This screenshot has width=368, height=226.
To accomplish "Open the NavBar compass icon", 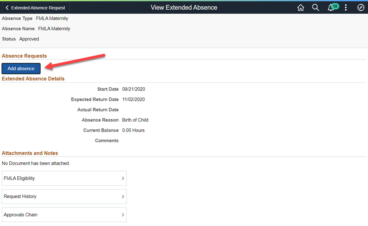I will coord(361,8).
